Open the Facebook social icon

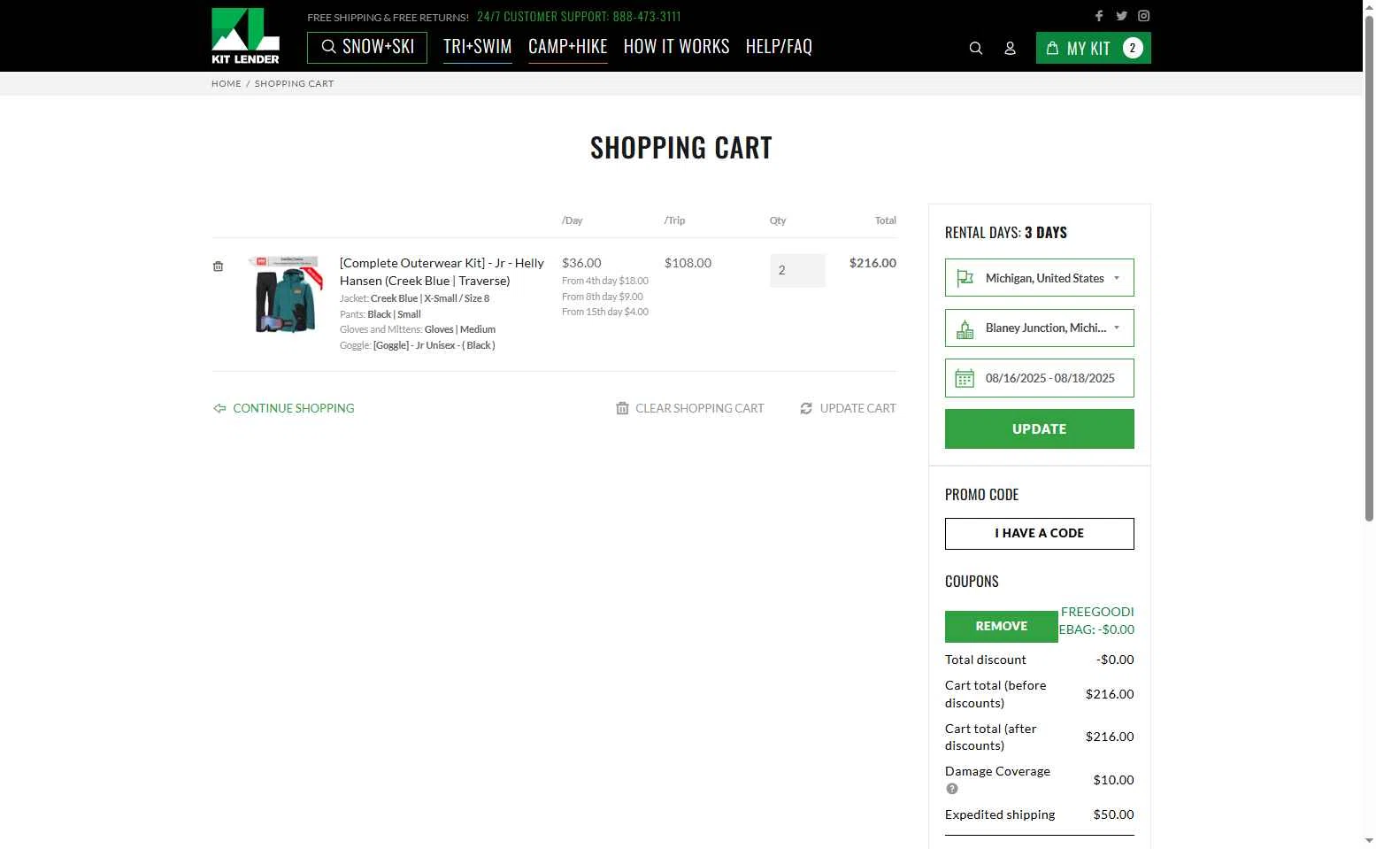click(x=1099, y=16)
